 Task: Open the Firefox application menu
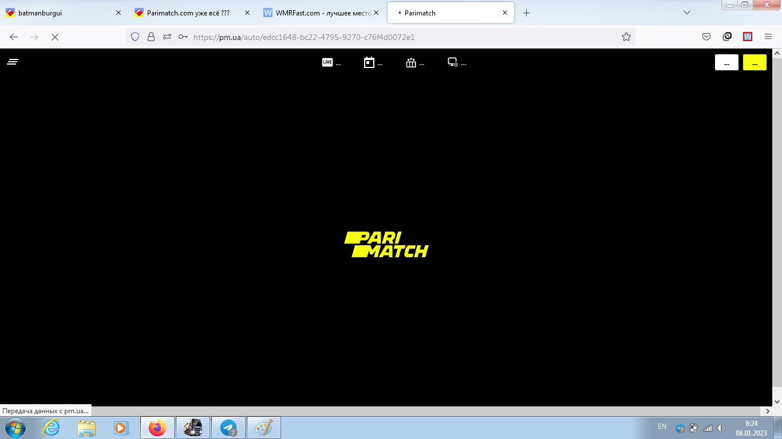click(x=768, y=37)
